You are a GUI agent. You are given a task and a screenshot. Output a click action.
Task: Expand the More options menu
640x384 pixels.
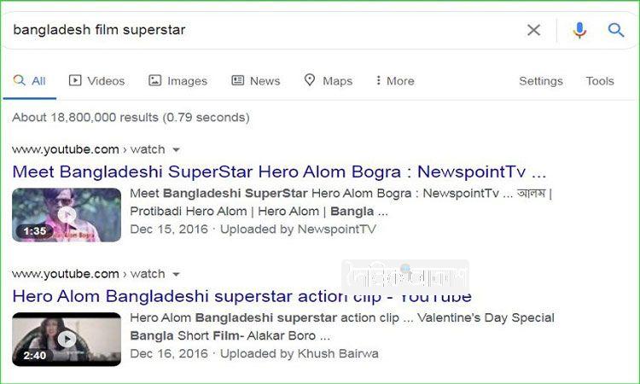394,81
